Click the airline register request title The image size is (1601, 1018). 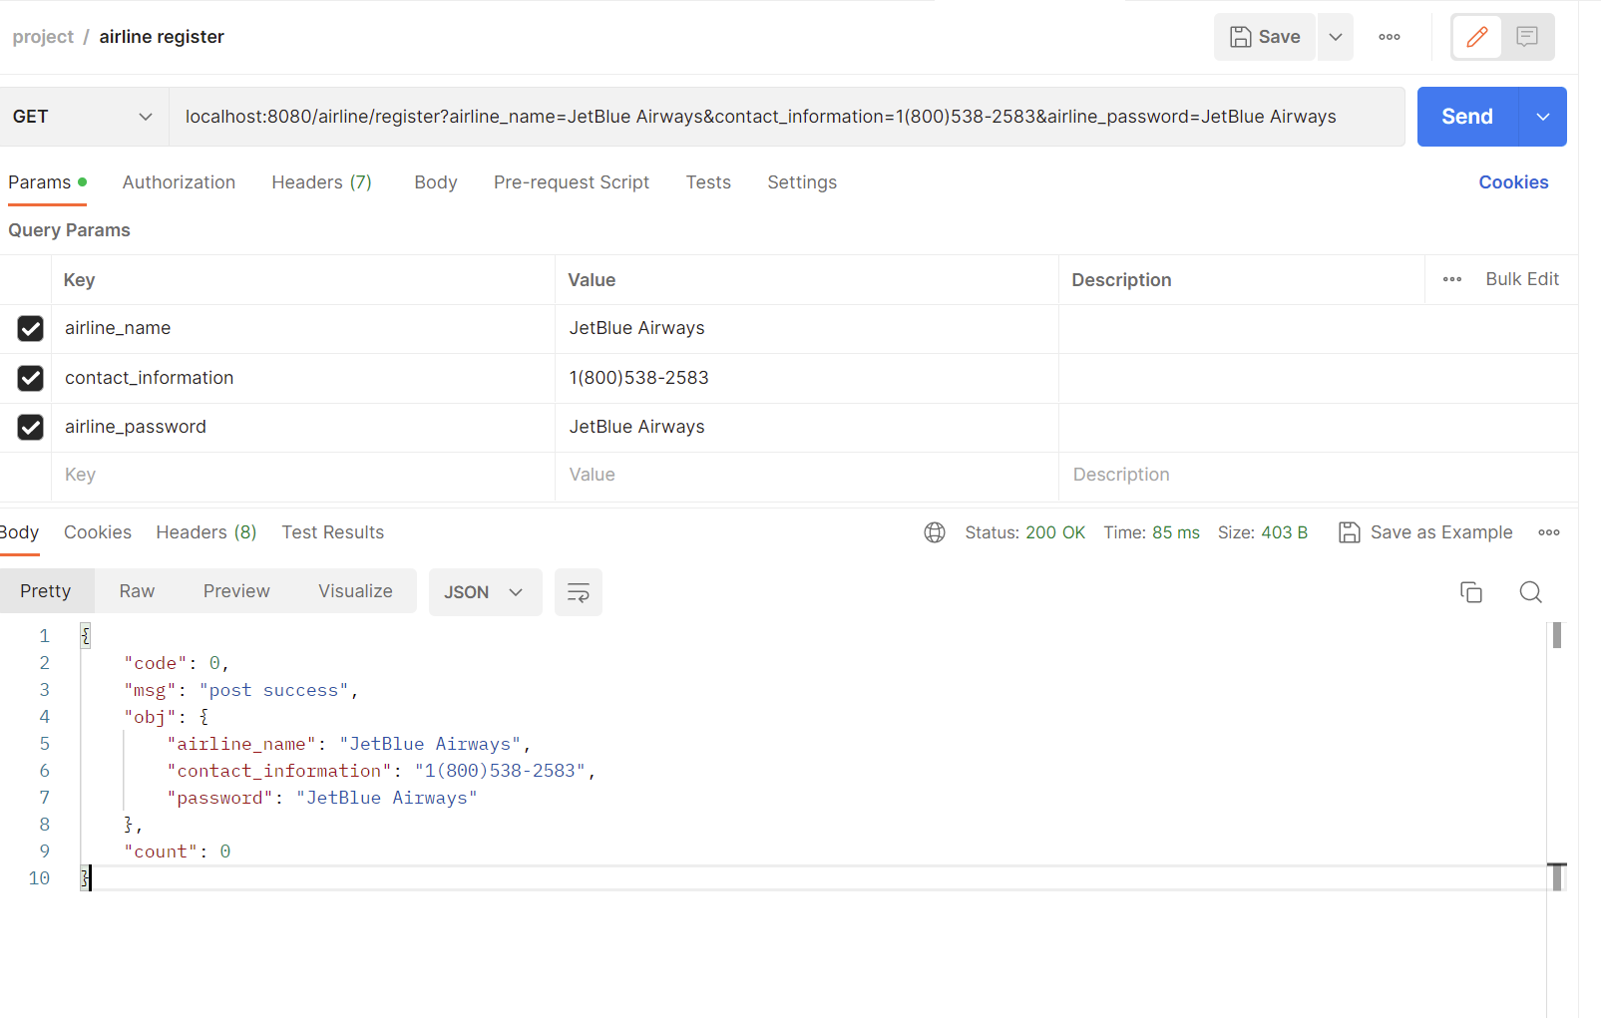coord(162,37)
